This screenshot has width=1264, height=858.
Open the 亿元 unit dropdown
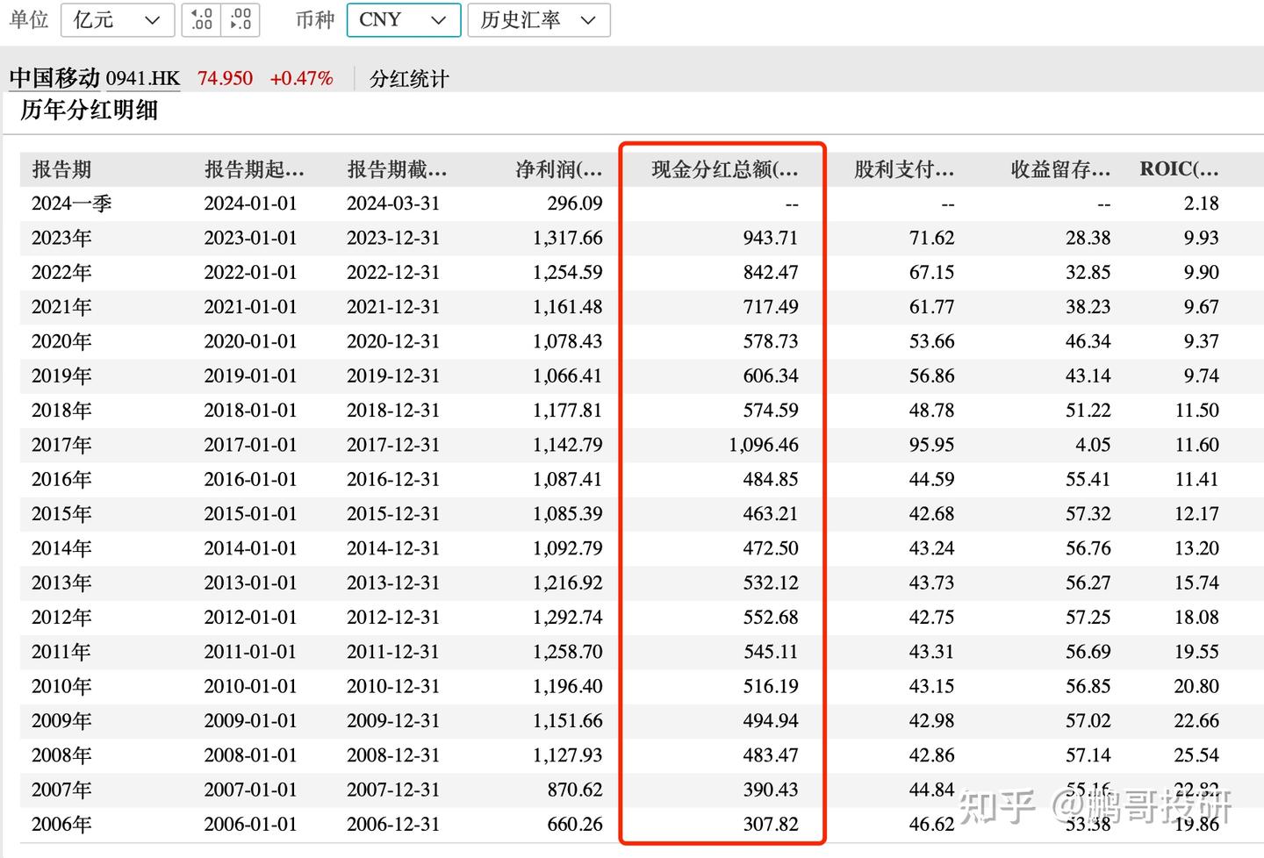pos(117,19)
